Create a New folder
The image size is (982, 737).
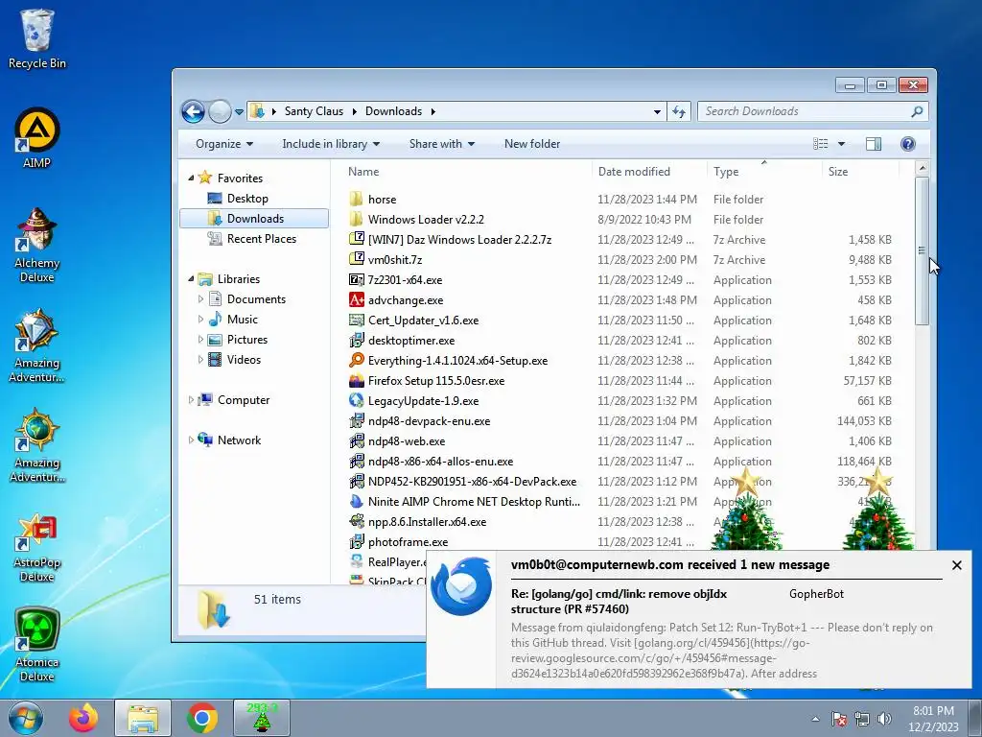tap(532, 144)
